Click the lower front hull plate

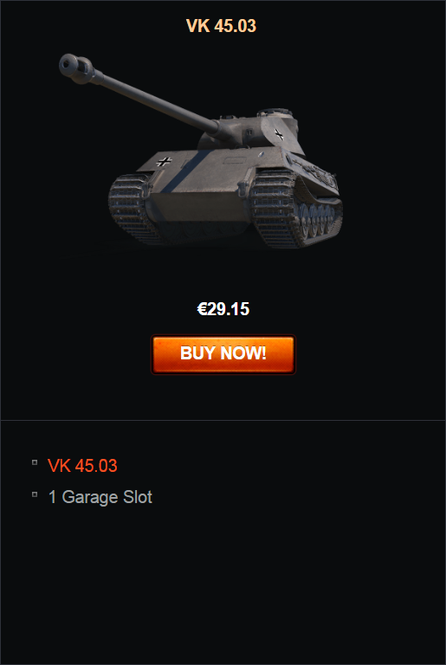tap(198, 207)
